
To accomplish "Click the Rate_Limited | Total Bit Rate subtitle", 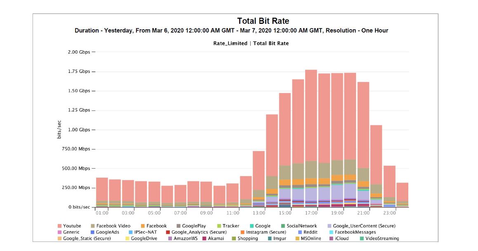I will (x=251, y=43).
